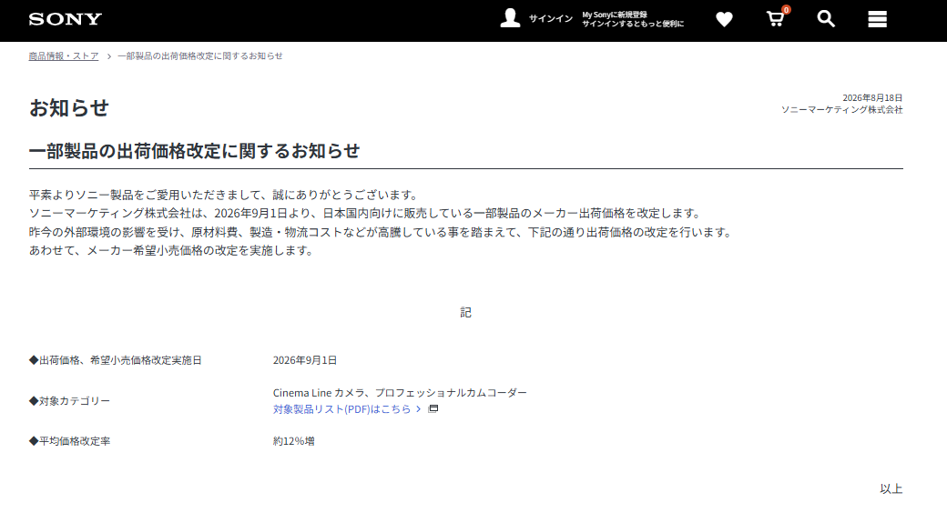Click the label ◆対象カテゴリー
Image resolution: width=947 pixels, height=523 pixels.
click(x=69, y=401)
